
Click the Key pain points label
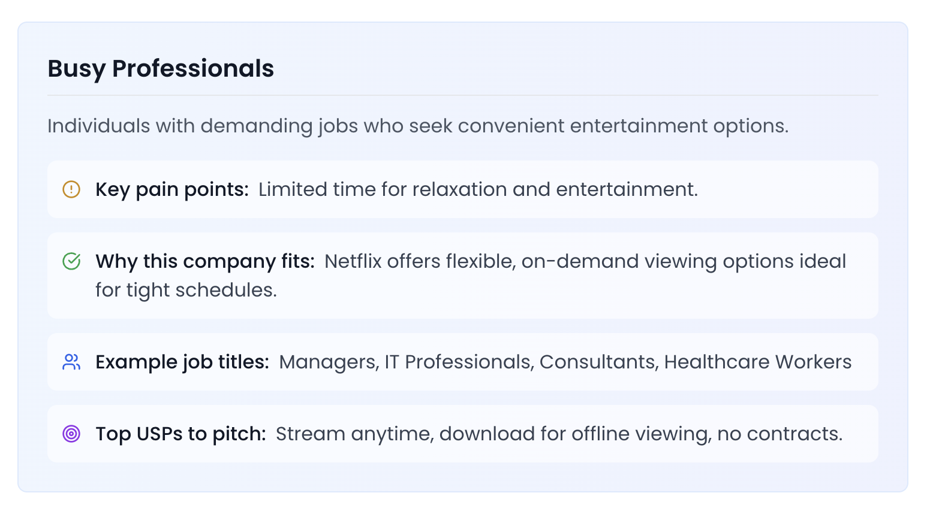point(171,190)
